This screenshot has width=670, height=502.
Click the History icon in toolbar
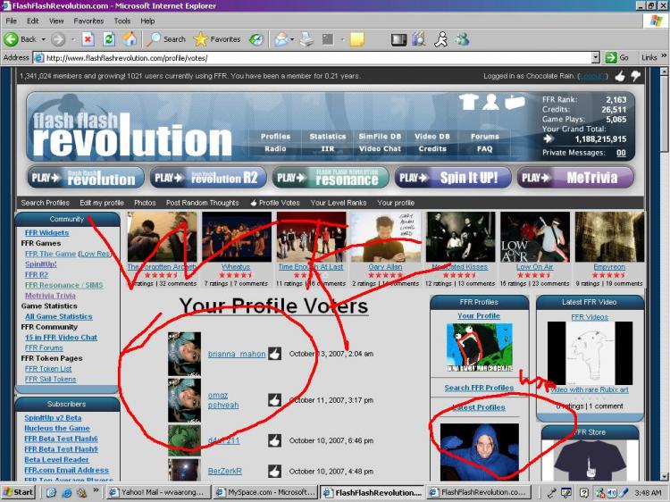point(256,39)
